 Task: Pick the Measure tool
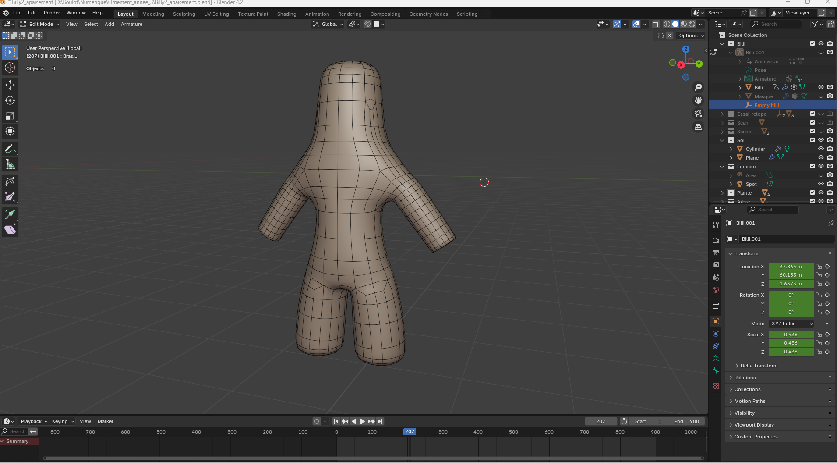point(10,165)
